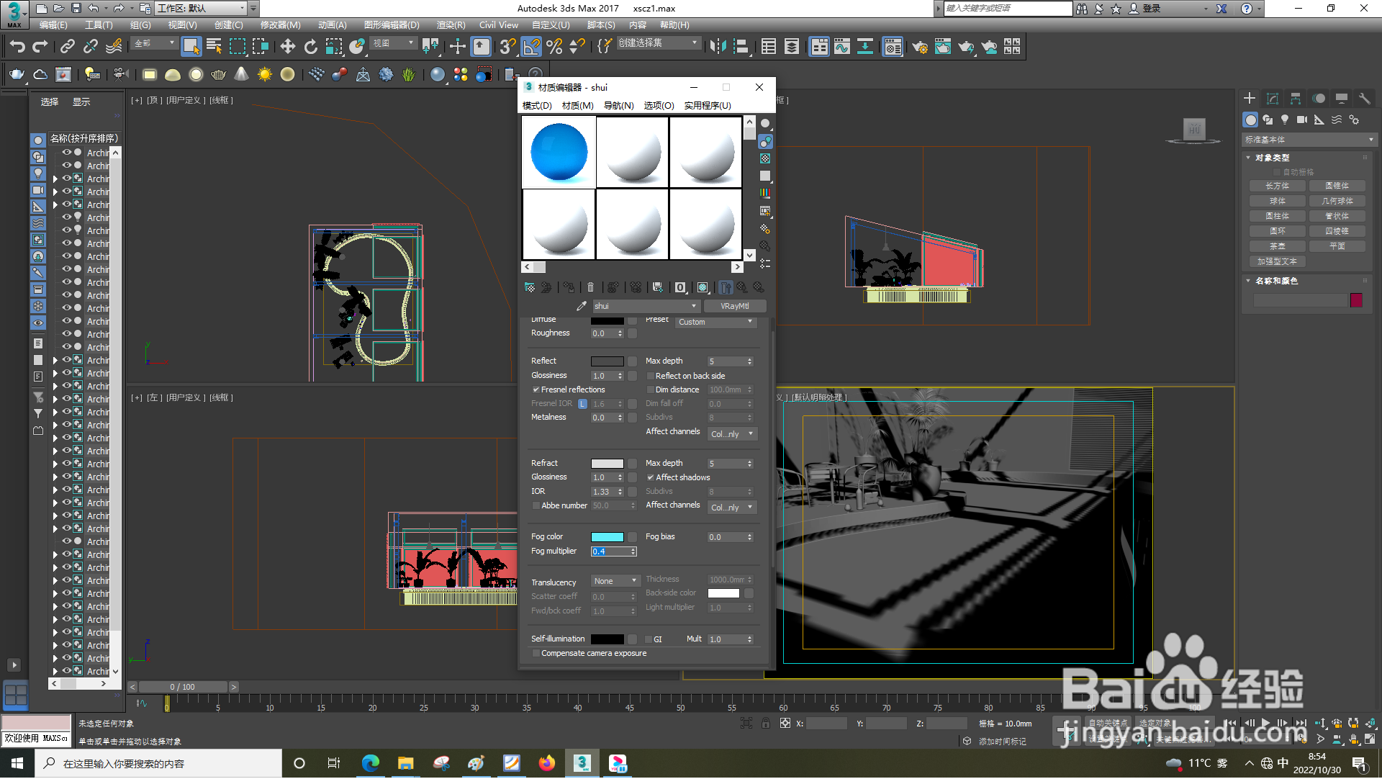Screen dimensions: 1382x779
Task: Click the teapot primitive icon in ribbon
Action: coord(17,74)
